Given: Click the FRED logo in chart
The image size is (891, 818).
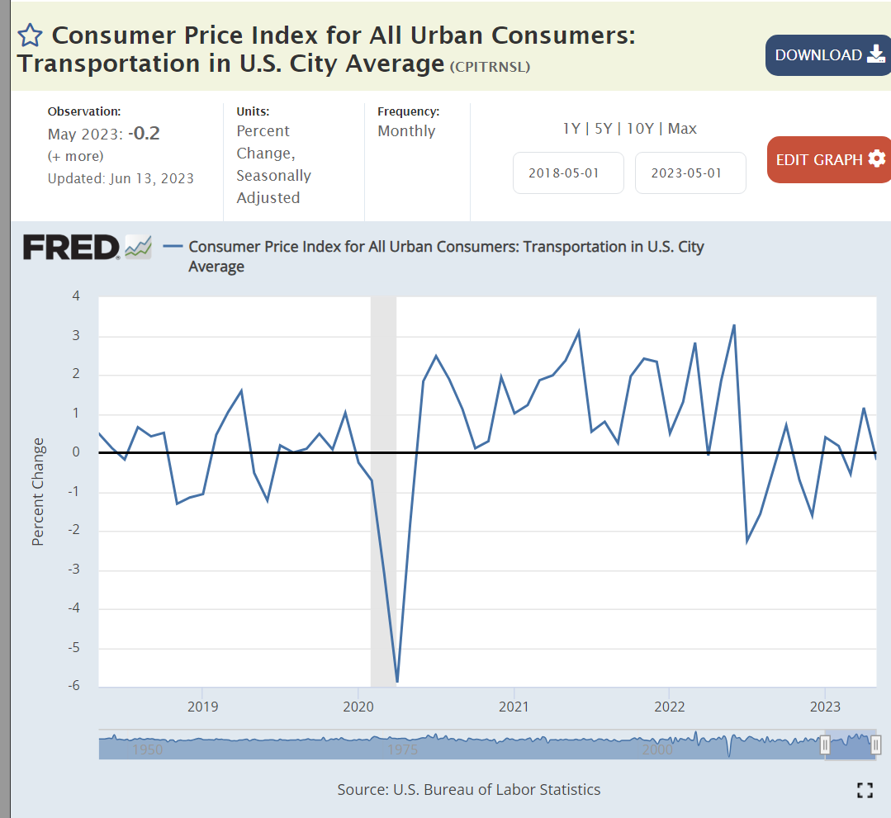Looking at the screenshot, I should 72,247.
